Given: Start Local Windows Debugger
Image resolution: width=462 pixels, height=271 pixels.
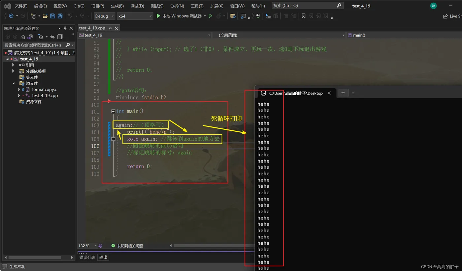Looking at the screenshot, I should pos(179,16).
